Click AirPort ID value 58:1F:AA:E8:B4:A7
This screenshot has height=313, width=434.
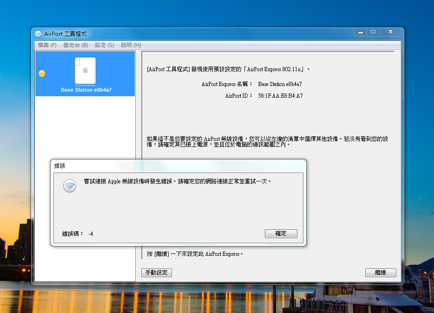[280, 96]
